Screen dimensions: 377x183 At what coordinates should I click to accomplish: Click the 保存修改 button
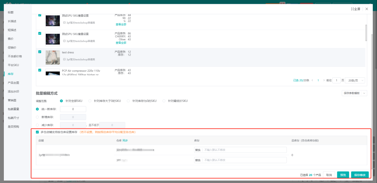(359, 175)
